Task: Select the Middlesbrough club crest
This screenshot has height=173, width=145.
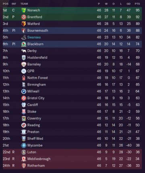Action: [24, 159]
